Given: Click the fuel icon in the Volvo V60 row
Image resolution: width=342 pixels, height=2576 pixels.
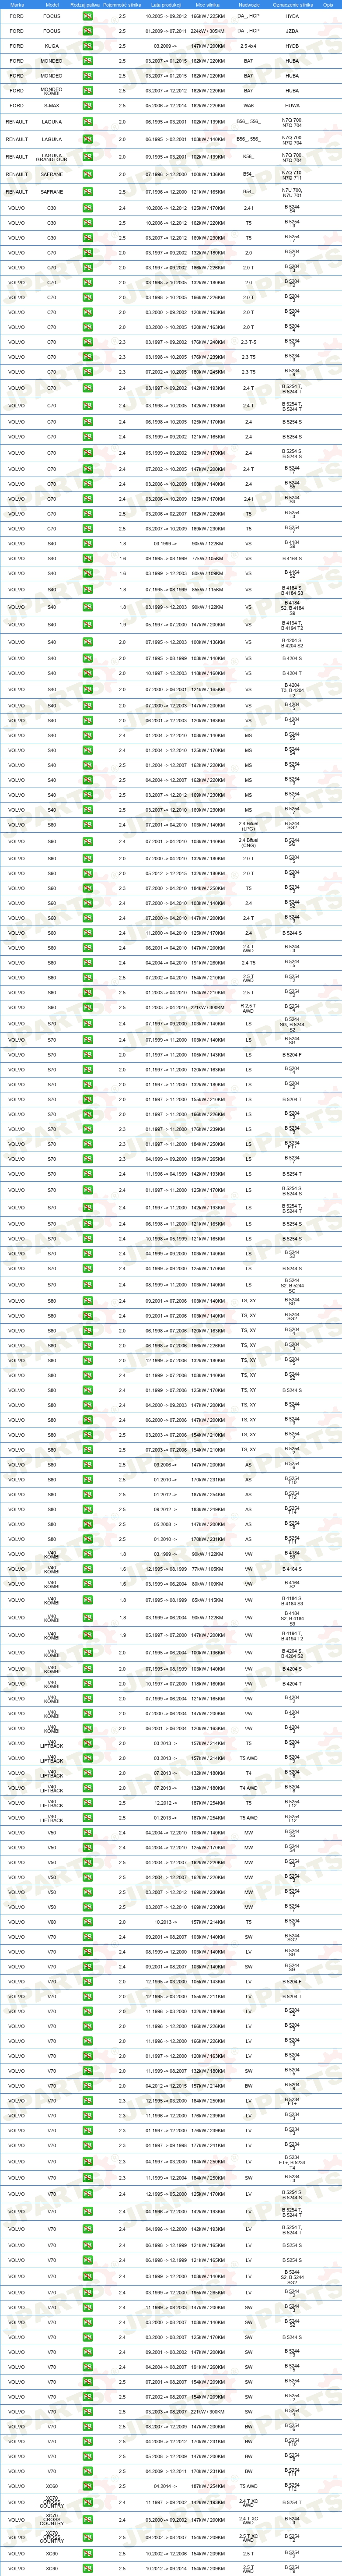Looking at the screenshot, I should point(88,1922).
